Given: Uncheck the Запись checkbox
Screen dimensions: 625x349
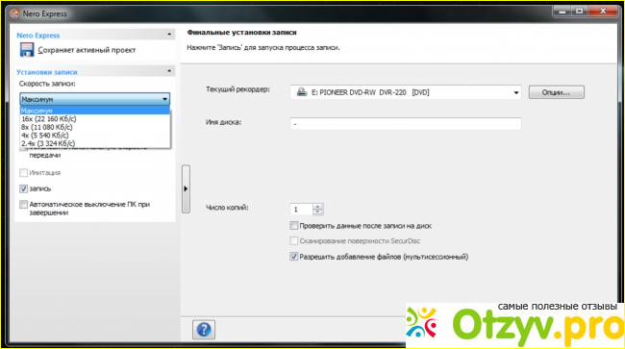Looking at the screenshot, I should 23,188.
